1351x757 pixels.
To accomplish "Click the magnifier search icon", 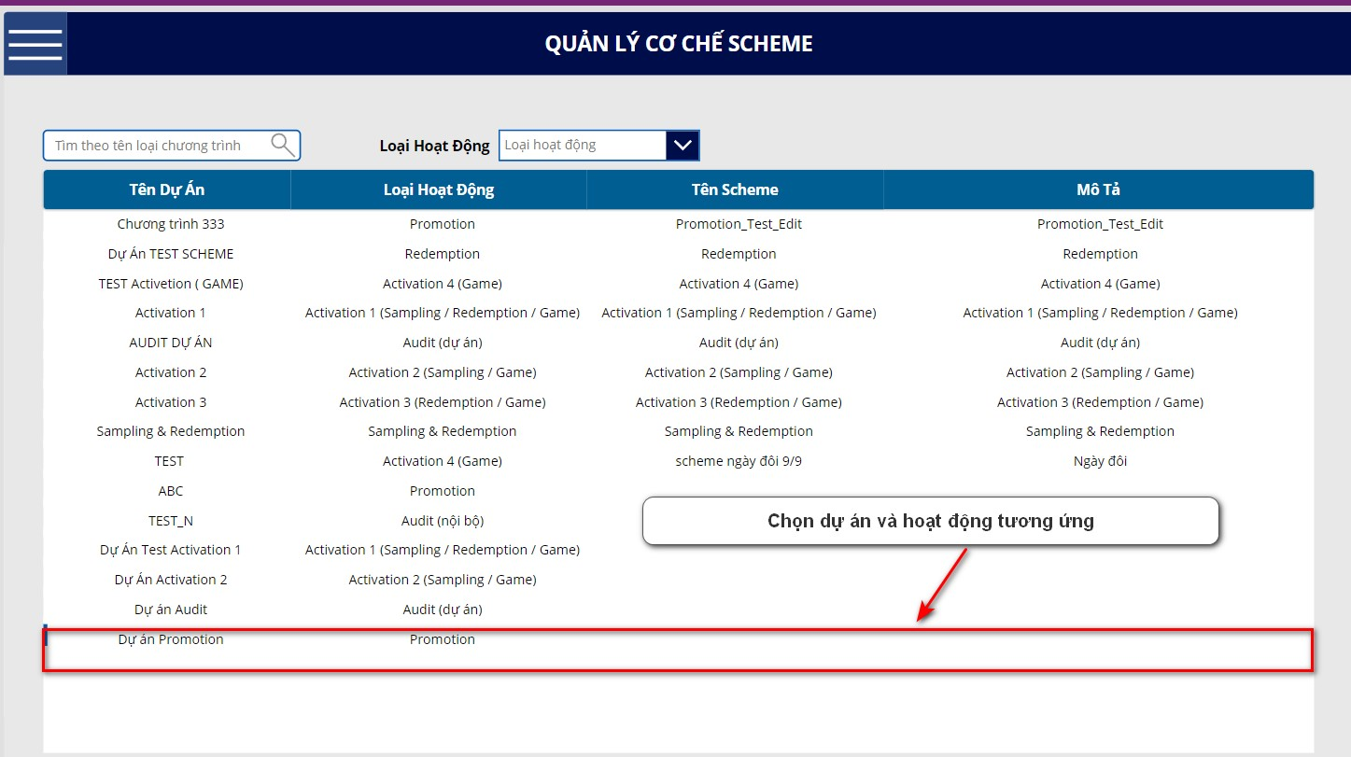I will 283,145.
